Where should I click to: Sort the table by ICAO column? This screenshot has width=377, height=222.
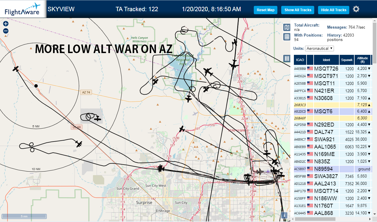[x=300, y=60]
